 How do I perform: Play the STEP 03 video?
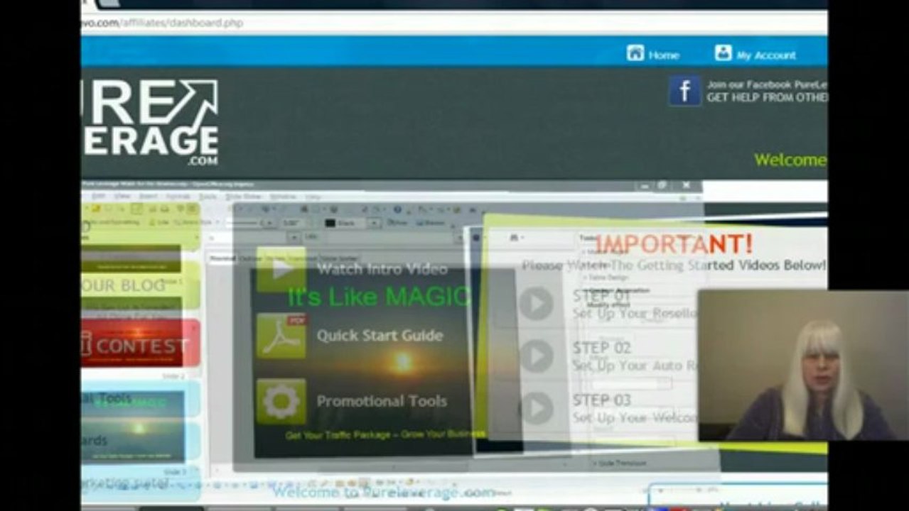tap(536, 408)
